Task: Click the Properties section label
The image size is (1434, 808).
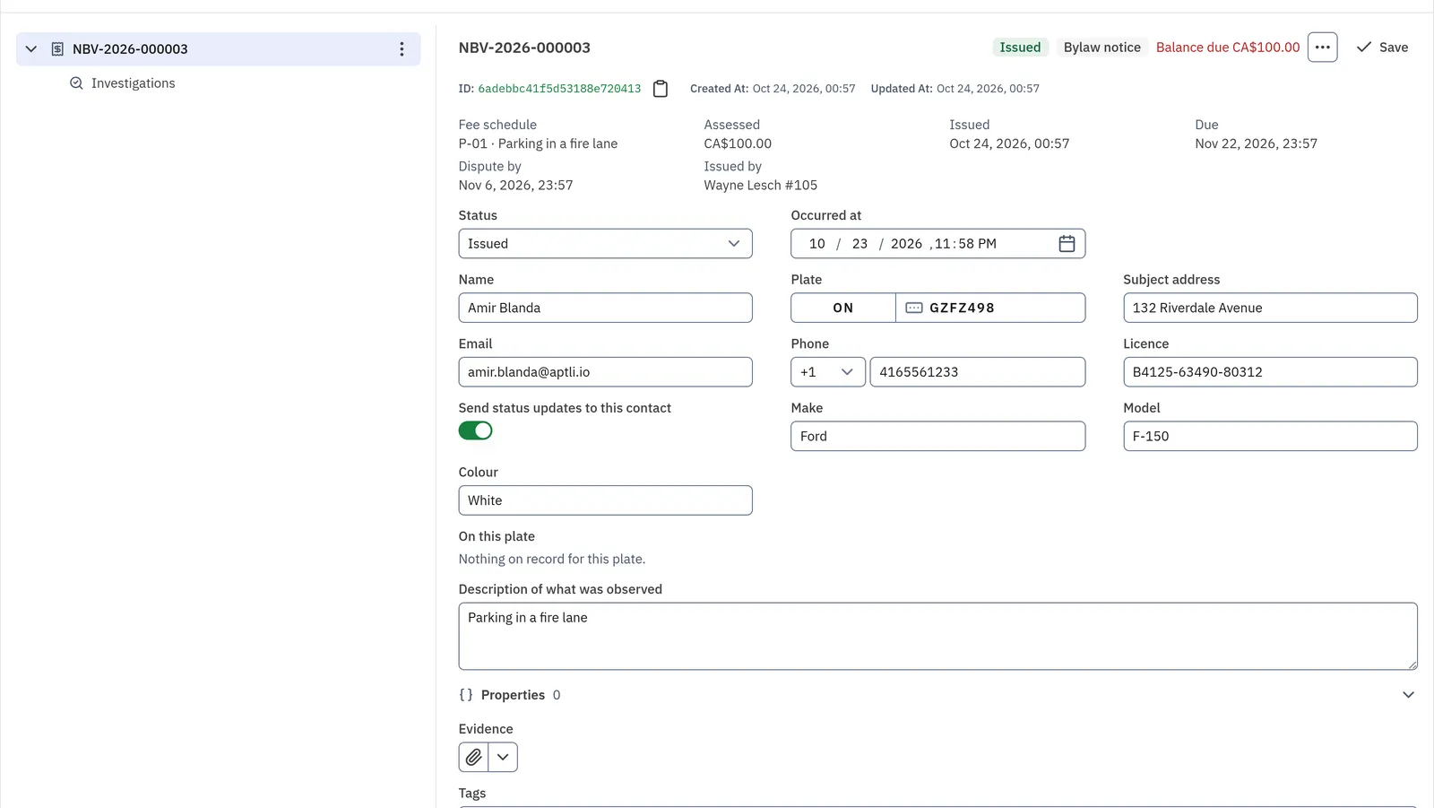Action: [x=513, y=695]
